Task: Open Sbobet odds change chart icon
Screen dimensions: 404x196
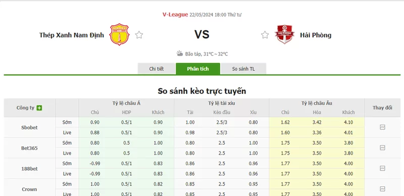Action: click(382, 127)
